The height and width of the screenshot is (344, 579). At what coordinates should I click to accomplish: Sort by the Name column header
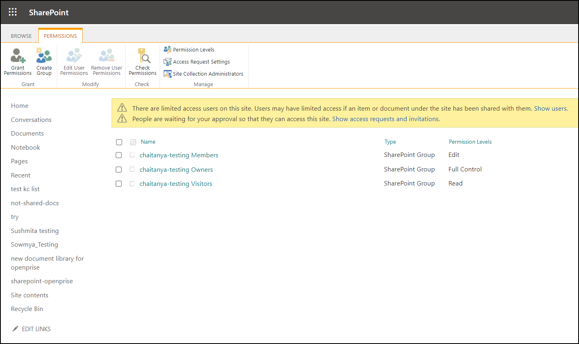148,142
